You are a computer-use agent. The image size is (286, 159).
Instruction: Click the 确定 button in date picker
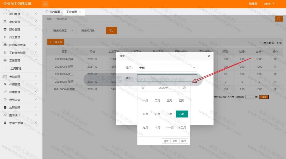pyautogui.click(x=183, y=141)
